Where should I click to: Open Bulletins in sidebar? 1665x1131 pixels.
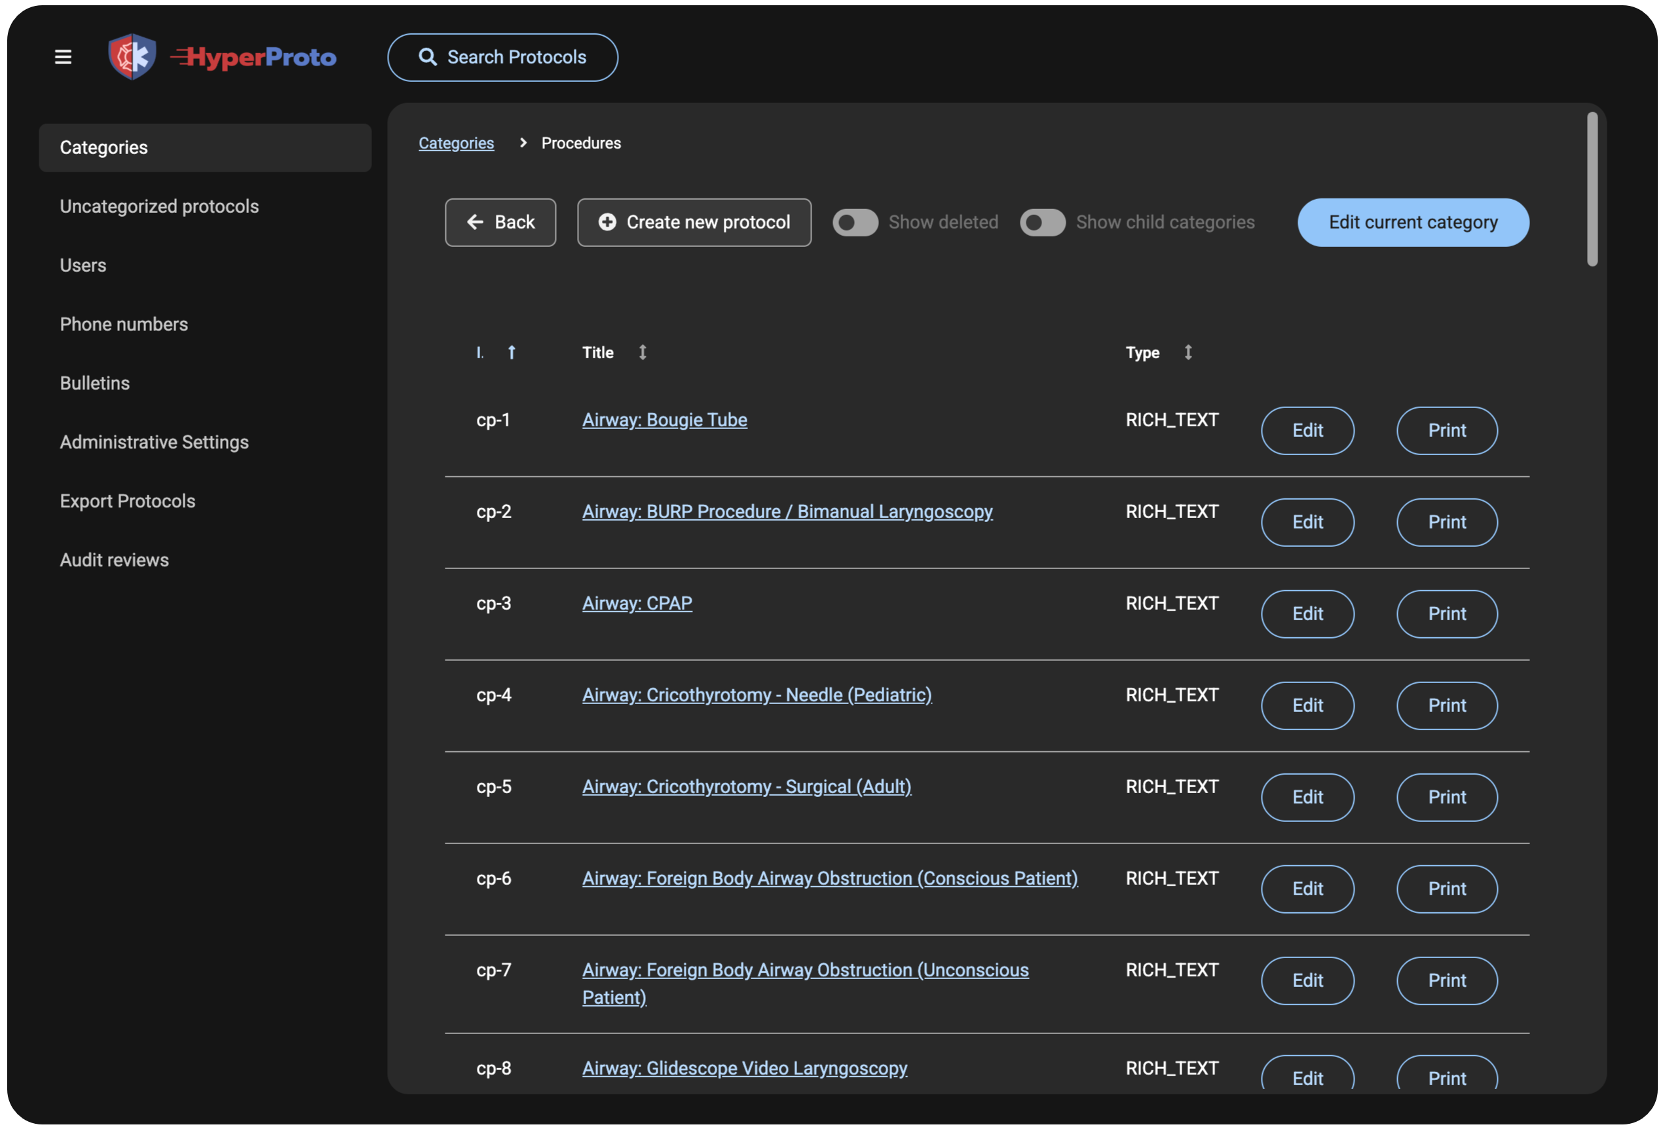click(205, 383)
